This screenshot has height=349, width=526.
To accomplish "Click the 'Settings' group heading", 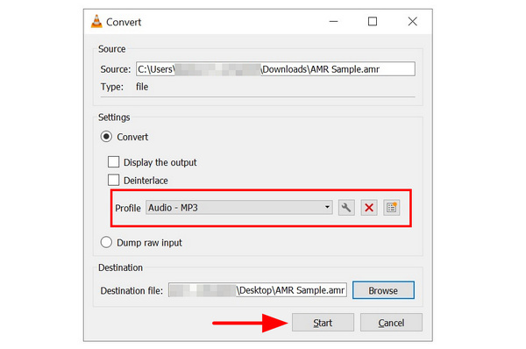I will 114,118.
